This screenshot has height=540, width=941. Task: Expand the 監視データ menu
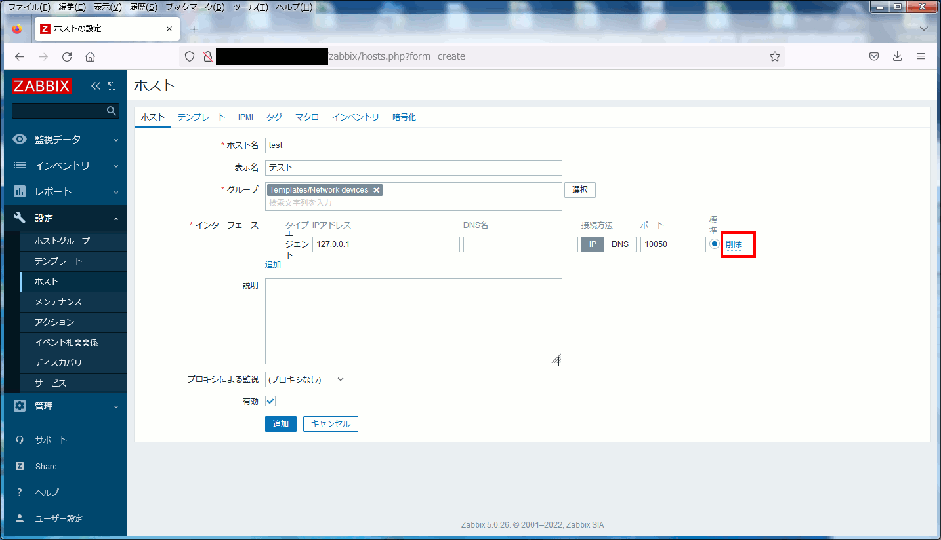pos(116,140)
